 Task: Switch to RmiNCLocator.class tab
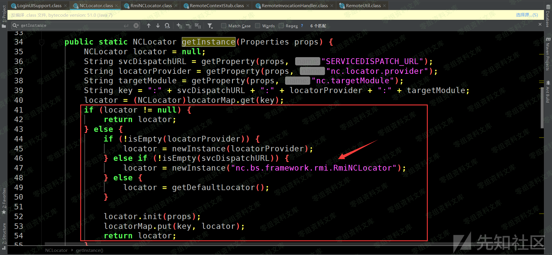pyautogui.click(x=151, y=6)
